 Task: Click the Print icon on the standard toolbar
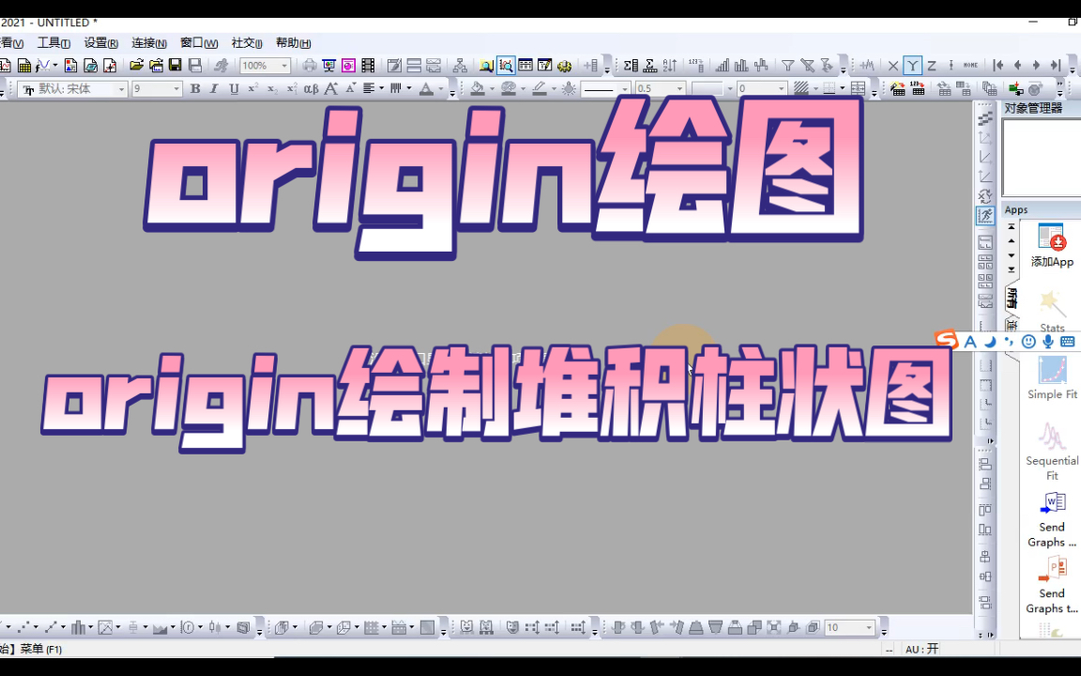point(308,64)
